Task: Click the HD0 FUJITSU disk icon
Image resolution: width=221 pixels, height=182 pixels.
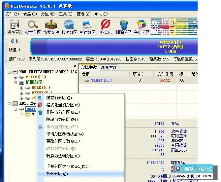Action: click(x=15, y=72)
